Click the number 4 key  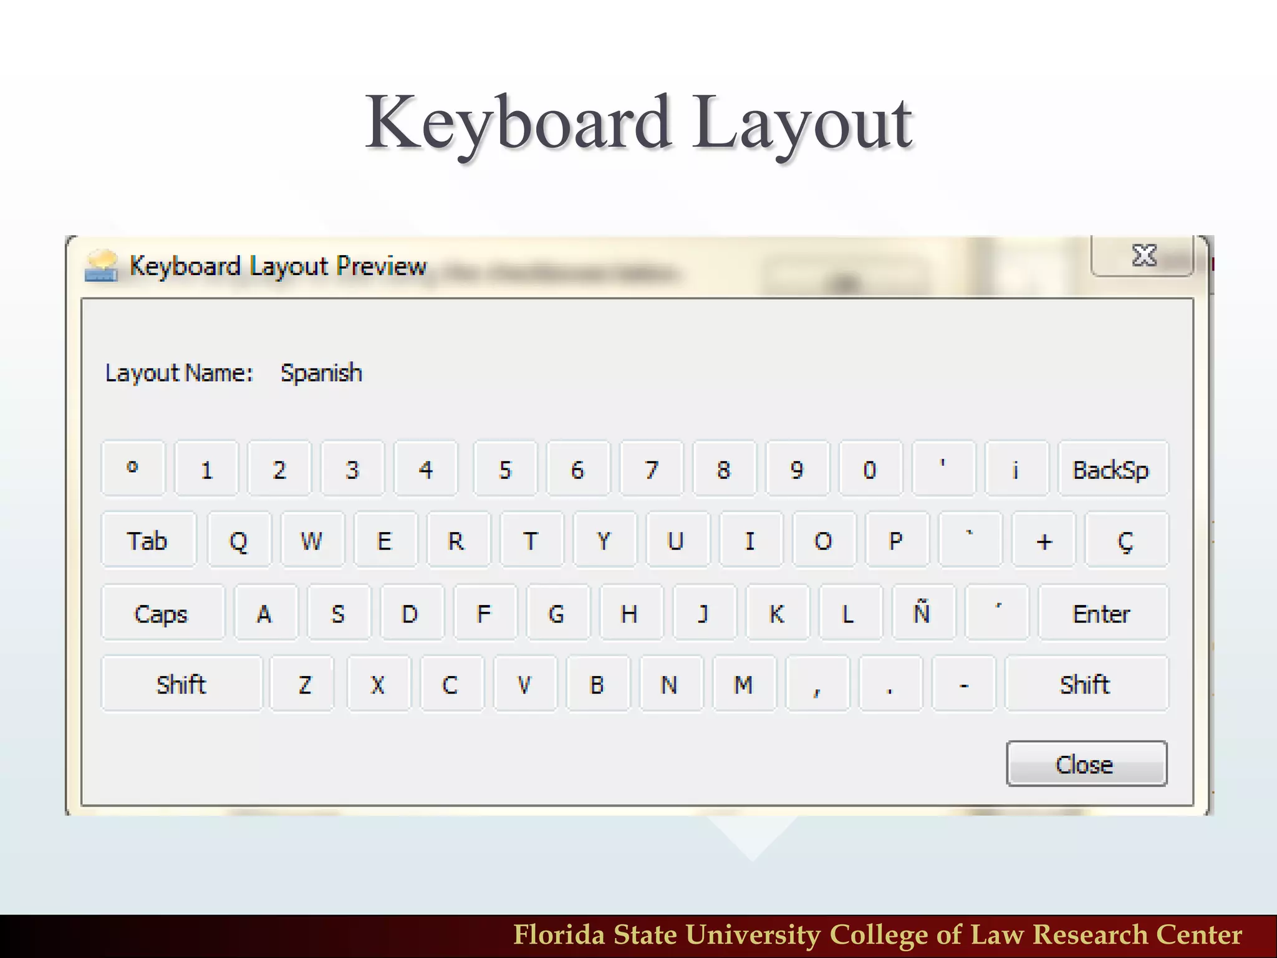pos(425,469)
